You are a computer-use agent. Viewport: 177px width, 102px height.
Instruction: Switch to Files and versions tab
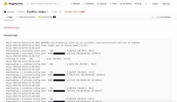click(25, 17)
